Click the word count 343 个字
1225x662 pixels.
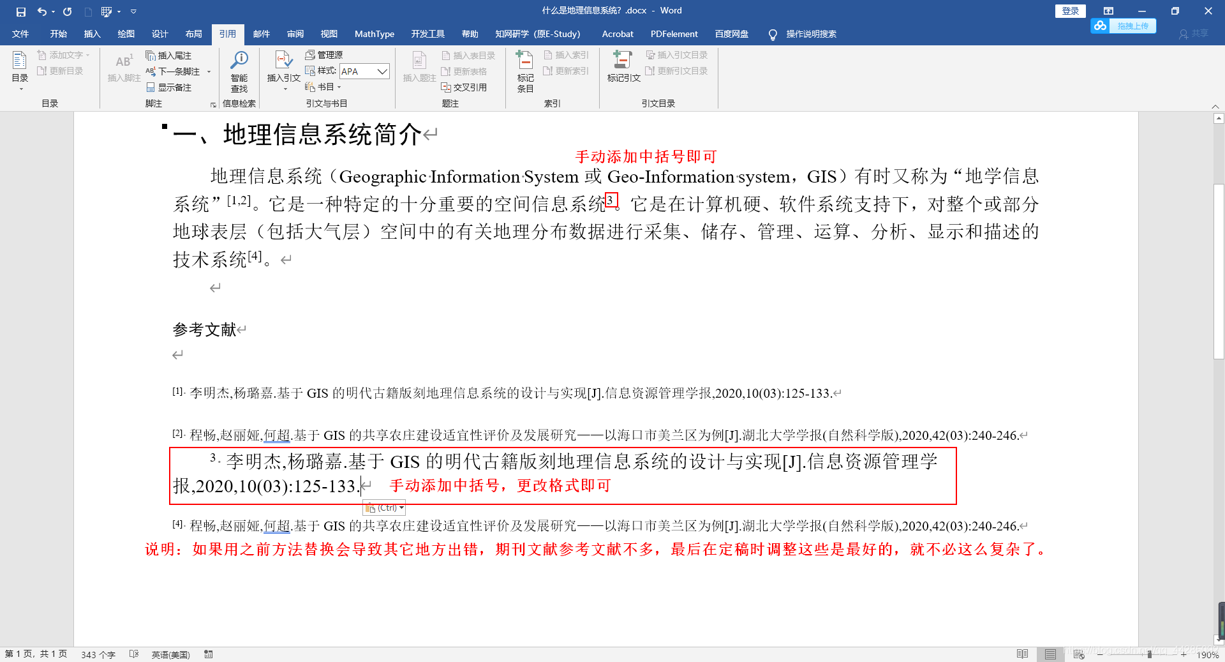coord(98,654)
